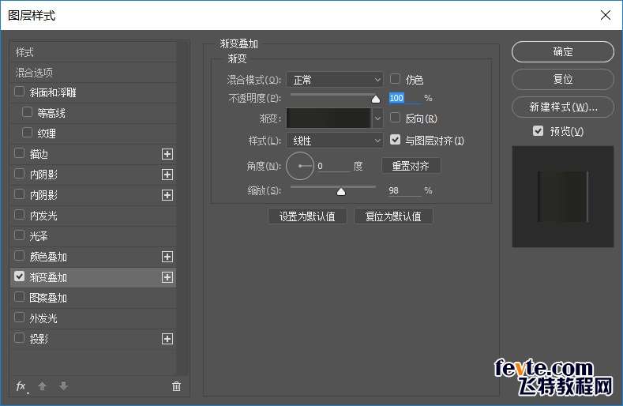Click plus icon next to 渐变叠加
The height and width of the screenshot is (406, 623).
coord(167,277)
